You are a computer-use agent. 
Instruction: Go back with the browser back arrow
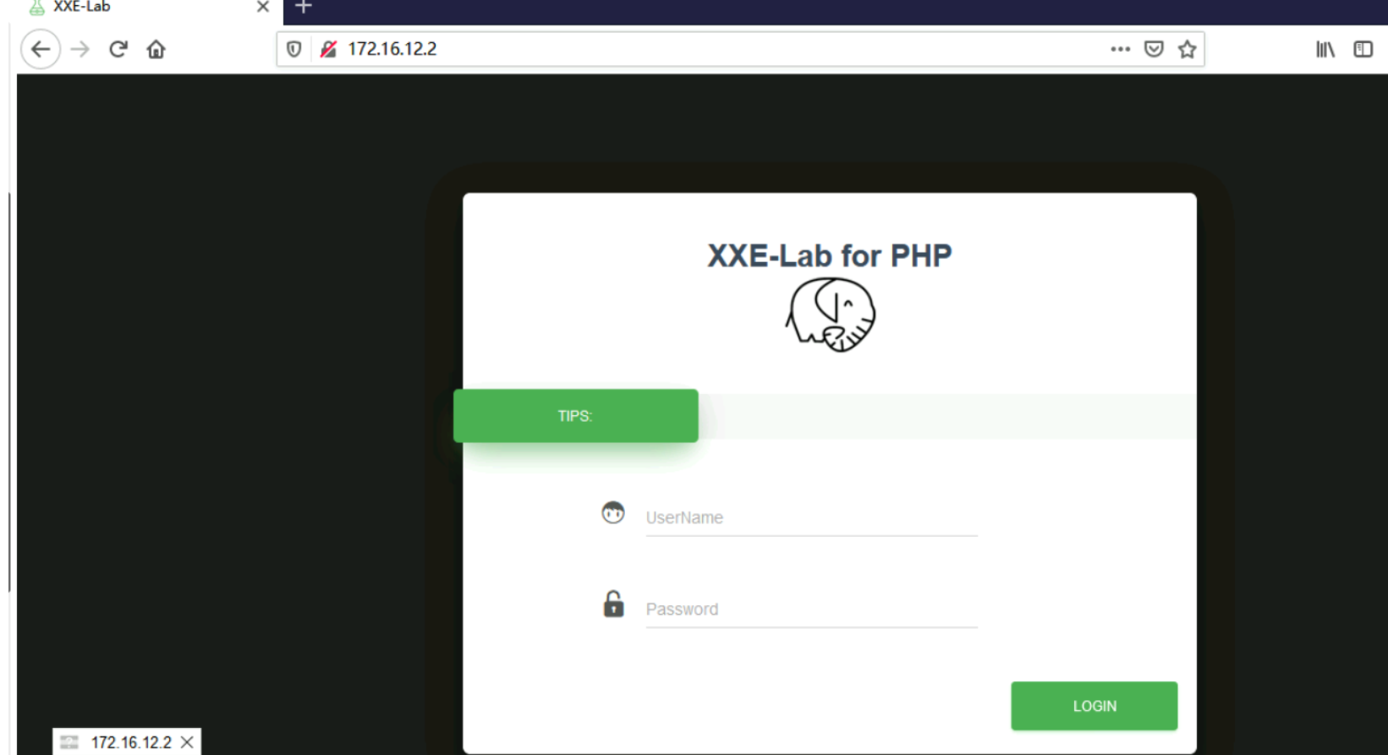click(40, 49)
